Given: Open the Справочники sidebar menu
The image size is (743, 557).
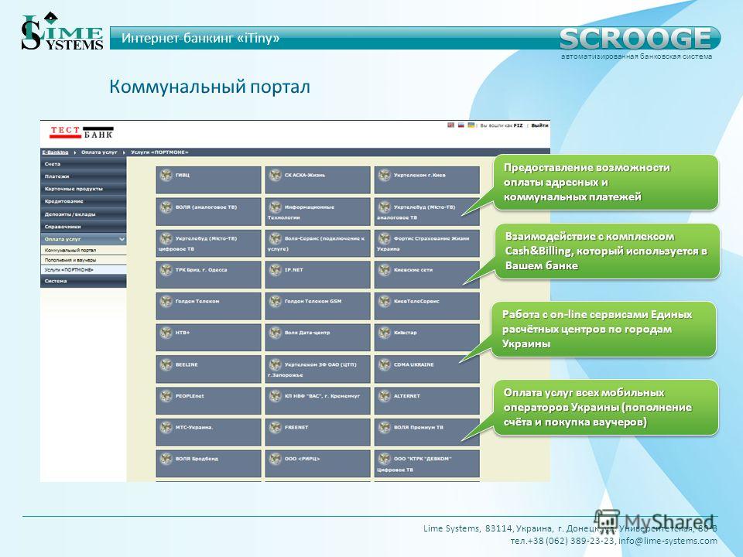Looking at the screenshot, I should point(84,227).
